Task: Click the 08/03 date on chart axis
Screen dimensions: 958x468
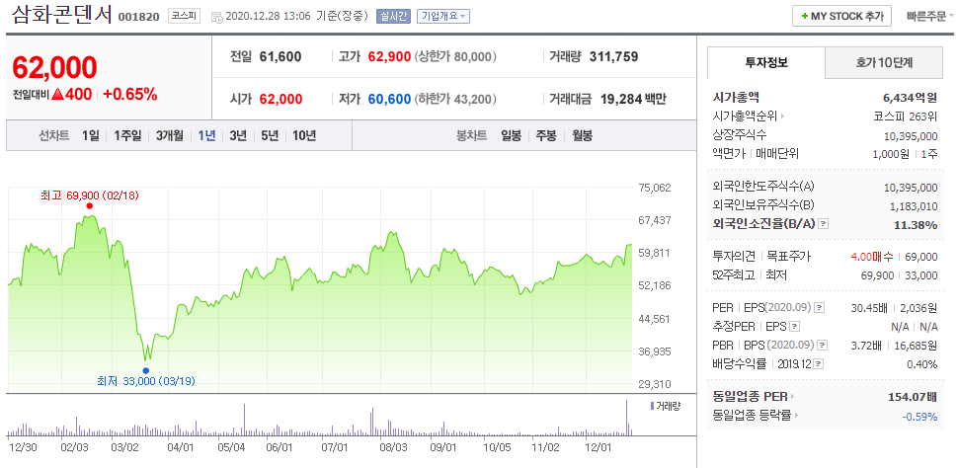Action: 393,447
